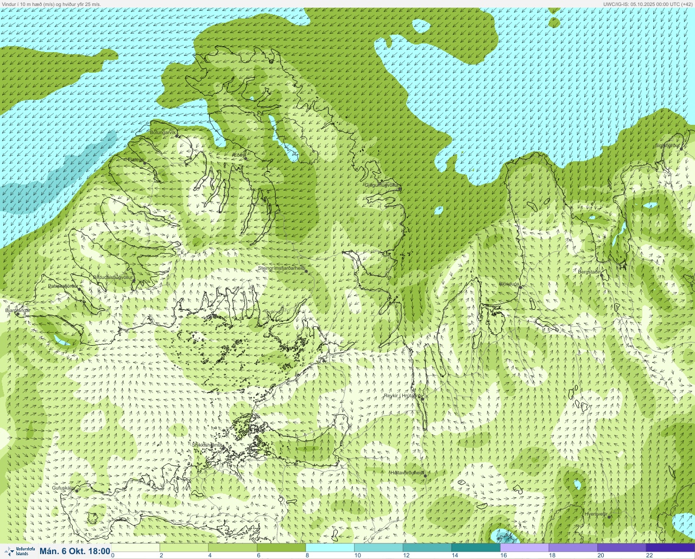Click the Stykkishólmur station label
Image resolution: width=695 pixels, height=559 pixels.
point(207,445)
